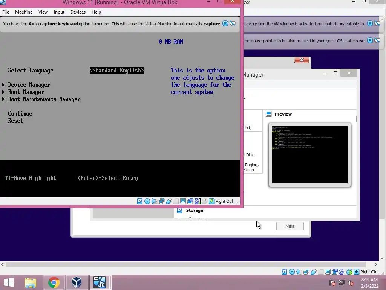Screen dimensions: 386x290
Task: Open VirtualBox from the Windows taskbar
Action: pos(77,282)
